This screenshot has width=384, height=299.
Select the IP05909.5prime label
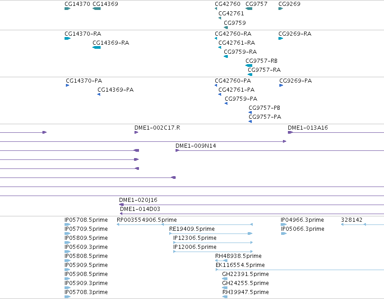pyautogui.click(x=86, y=265)
